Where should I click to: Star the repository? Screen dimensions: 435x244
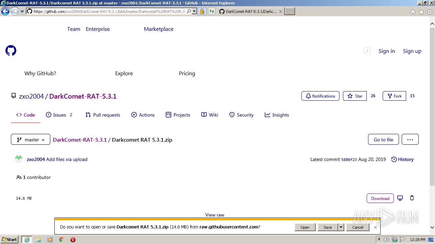coord(355,96)
